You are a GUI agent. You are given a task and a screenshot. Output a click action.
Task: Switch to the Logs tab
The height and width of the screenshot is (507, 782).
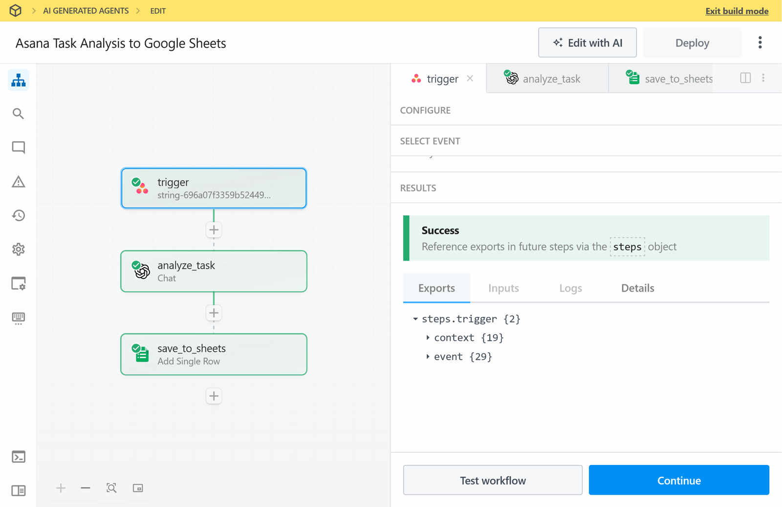click(x=570, y=288)
